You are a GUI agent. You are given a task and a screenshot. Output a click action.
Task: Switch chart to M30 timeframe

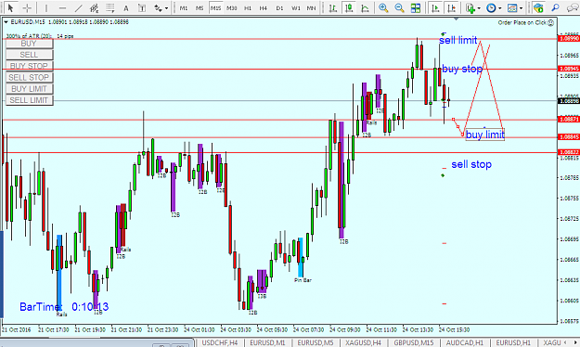pos(232,7)
